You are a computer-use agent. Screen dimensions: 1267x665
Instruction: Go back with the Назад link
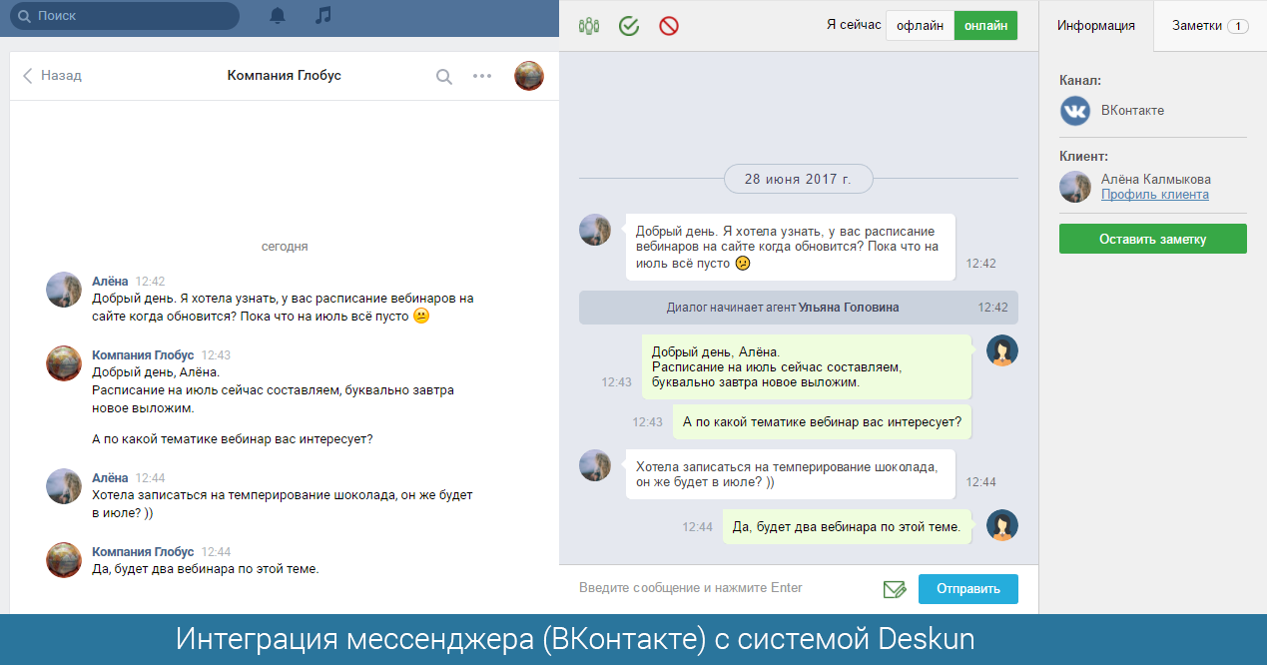pyautogui.click(x=52, y=76)
